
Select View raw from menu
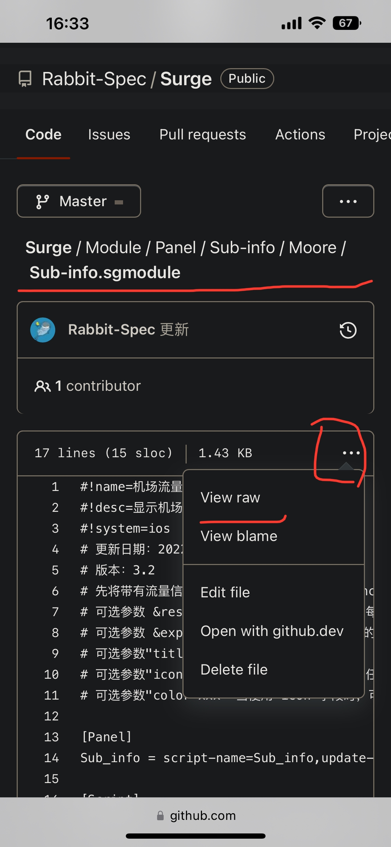[230, 498]
